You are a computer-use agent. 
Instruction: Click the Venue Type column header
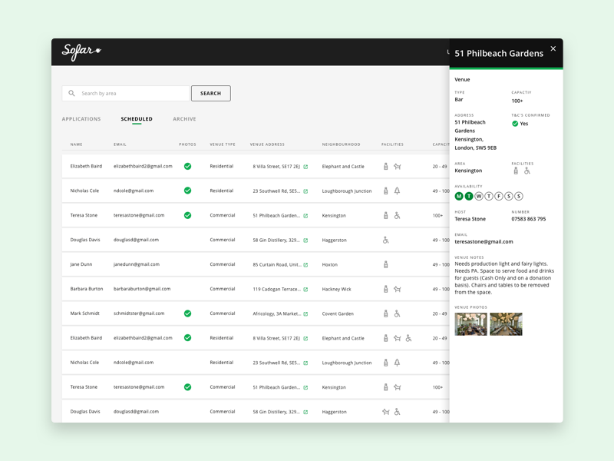(223, 144)
